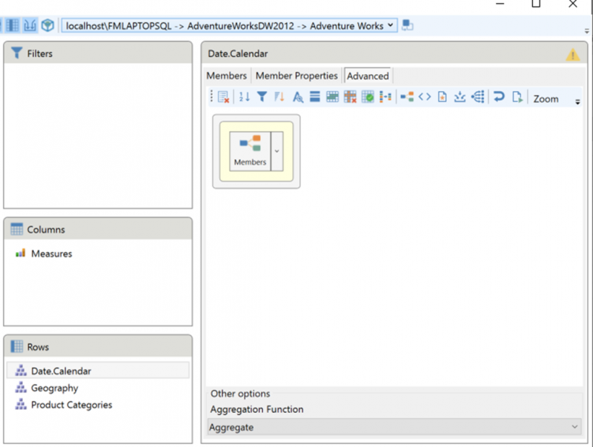Screen dimensions: 593x447
Task: Open the Member Properties tab
Action: (x=296, y=75)
